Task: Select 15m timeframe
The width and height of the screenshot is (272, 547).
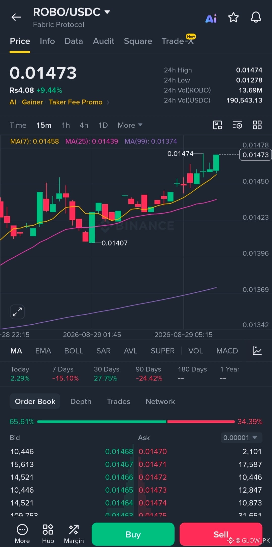Action: pos(44,125)
